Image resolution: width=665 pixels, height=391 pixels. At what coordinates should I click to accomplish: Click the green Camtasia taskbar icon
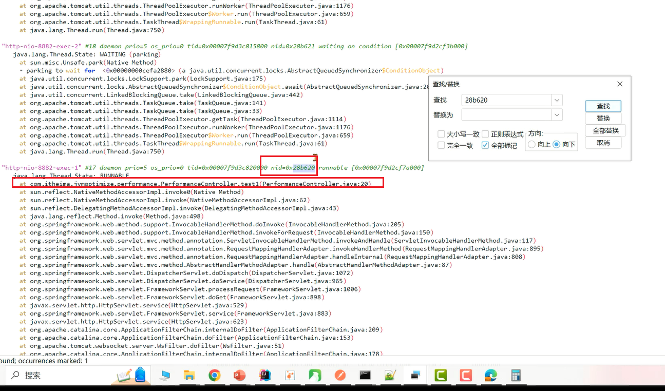pyautogui.click(x=441, y=376)
